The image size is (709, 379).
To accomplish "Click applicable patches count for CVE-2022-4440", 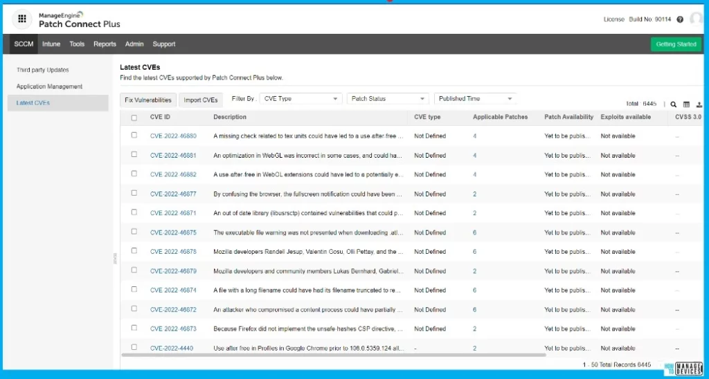I will pyautogui.click(x=475, y=349).
